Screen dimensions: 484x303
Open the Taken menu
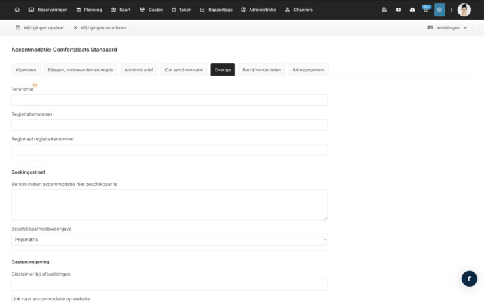point(181,10)
